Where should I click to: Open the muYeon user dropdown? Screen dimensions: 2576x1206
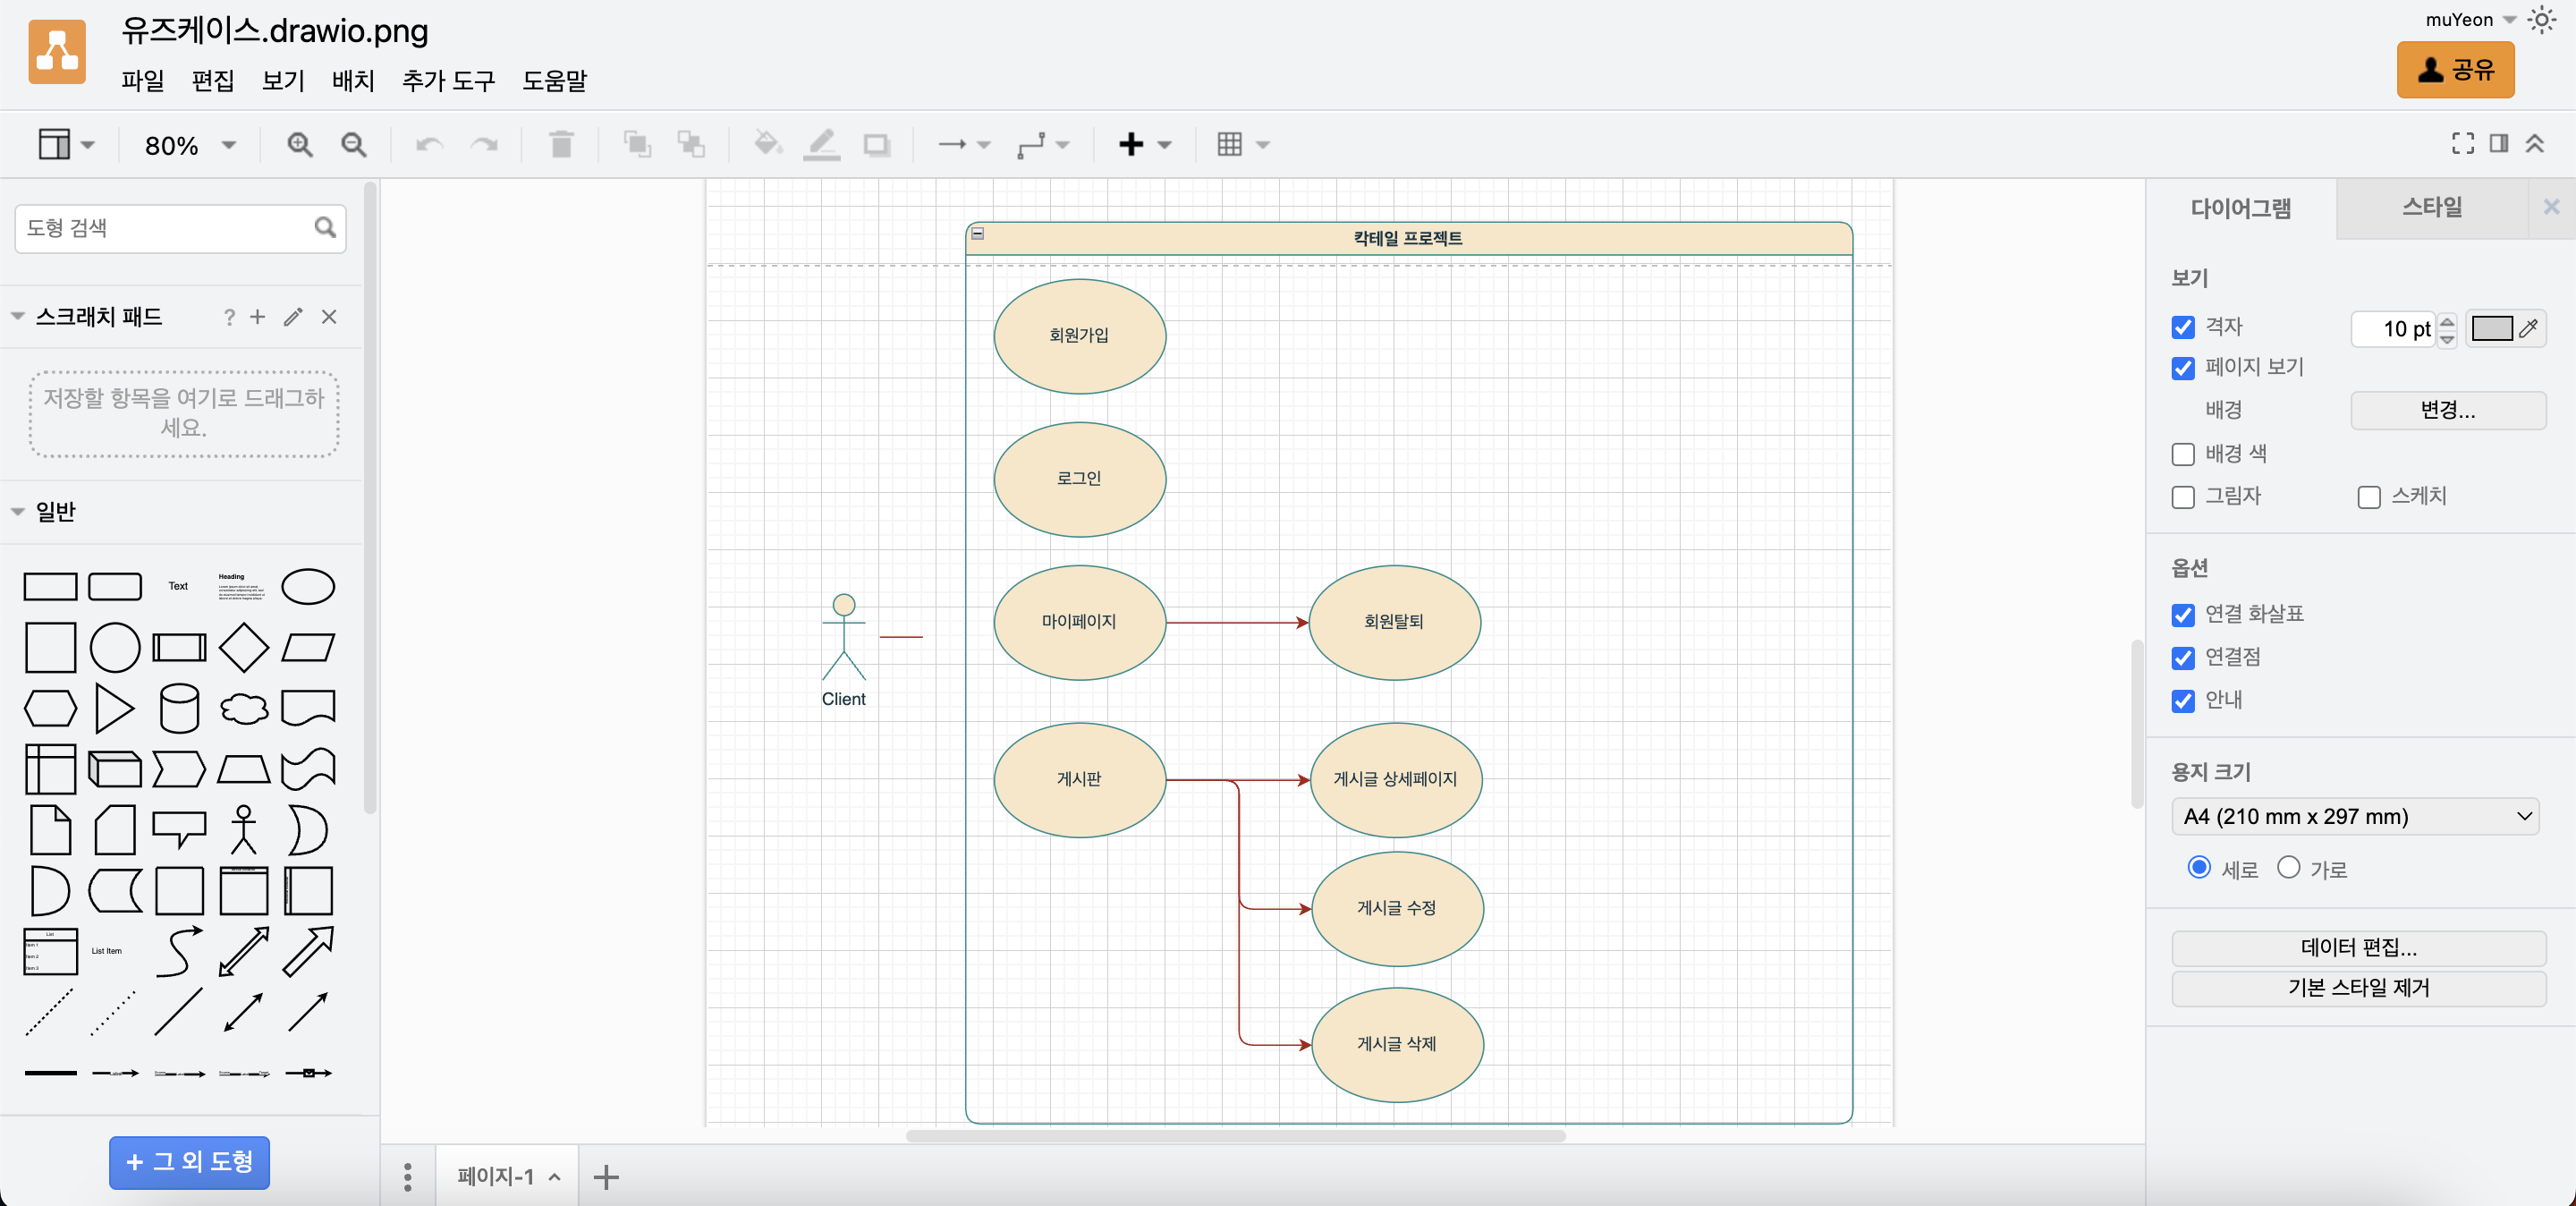point(2470,20)
